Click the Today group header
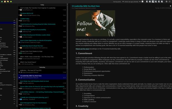The width and height of the screenshot is (172, 109). (42, 5)
